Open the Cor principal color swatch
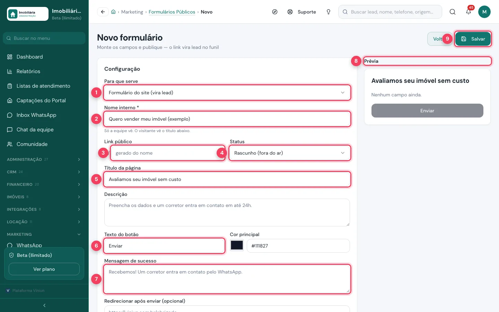This screenshot has height=312, width=499. tap(237, 245)
